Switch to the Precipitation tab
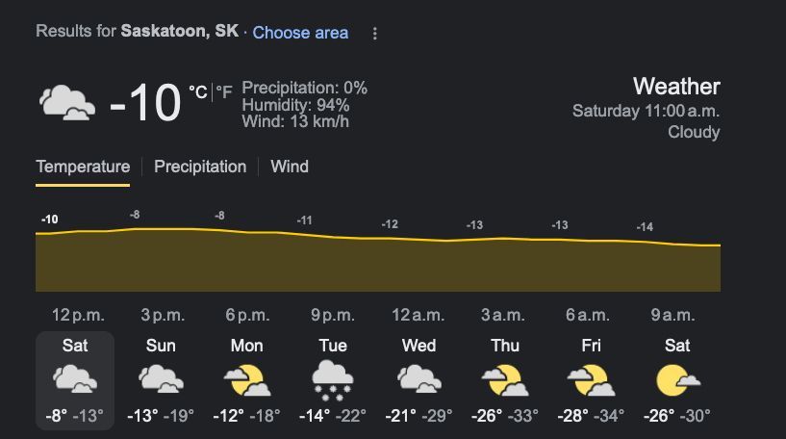The height and width of the screenshot is (439, 786). (200, 167)
